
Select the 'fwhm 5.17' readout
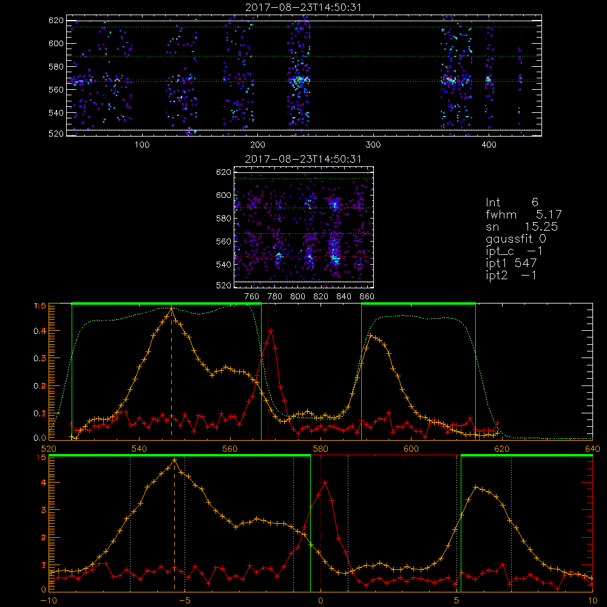[524, 214]
